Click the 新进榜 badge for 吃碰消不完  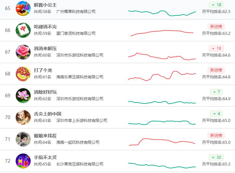[x=216, y=27]
